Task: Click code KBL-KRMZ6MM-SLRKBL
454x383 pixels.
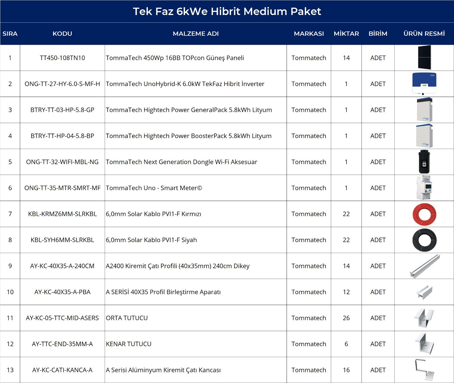Action: (x=62, y=214)
